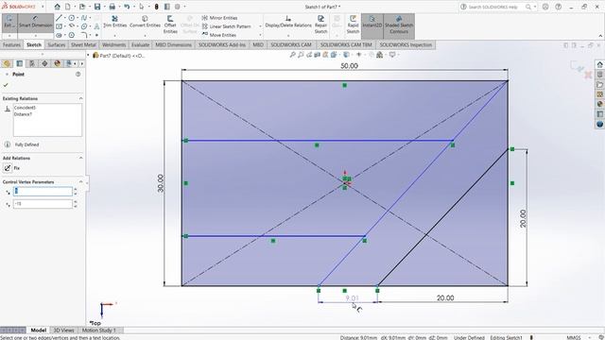Switch to the Evaluate tab
This screenshot has height=340, width=605.
[141, 44]
